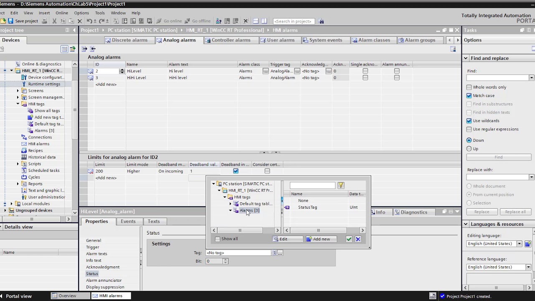
Task: Click the tag list icon in Tag field
Action: click(x=274, y=253)
